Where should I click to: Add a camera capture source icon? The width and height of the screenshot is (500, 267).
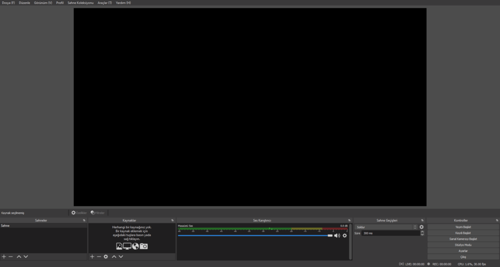click(144, 246)
